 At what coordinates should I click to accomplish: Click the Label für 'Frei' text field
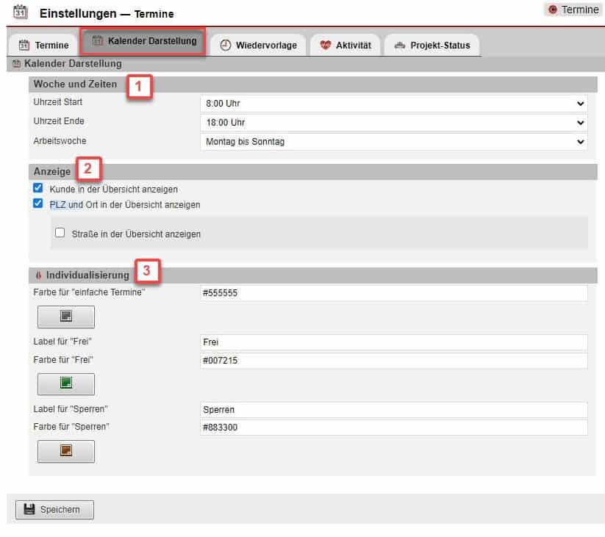pyautogui.click(x=393, y=342)
